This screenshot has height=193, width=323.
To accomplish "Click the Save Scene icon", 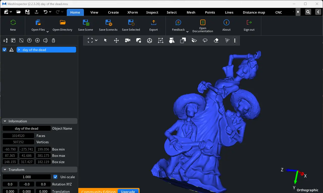I will click(86, 22).
